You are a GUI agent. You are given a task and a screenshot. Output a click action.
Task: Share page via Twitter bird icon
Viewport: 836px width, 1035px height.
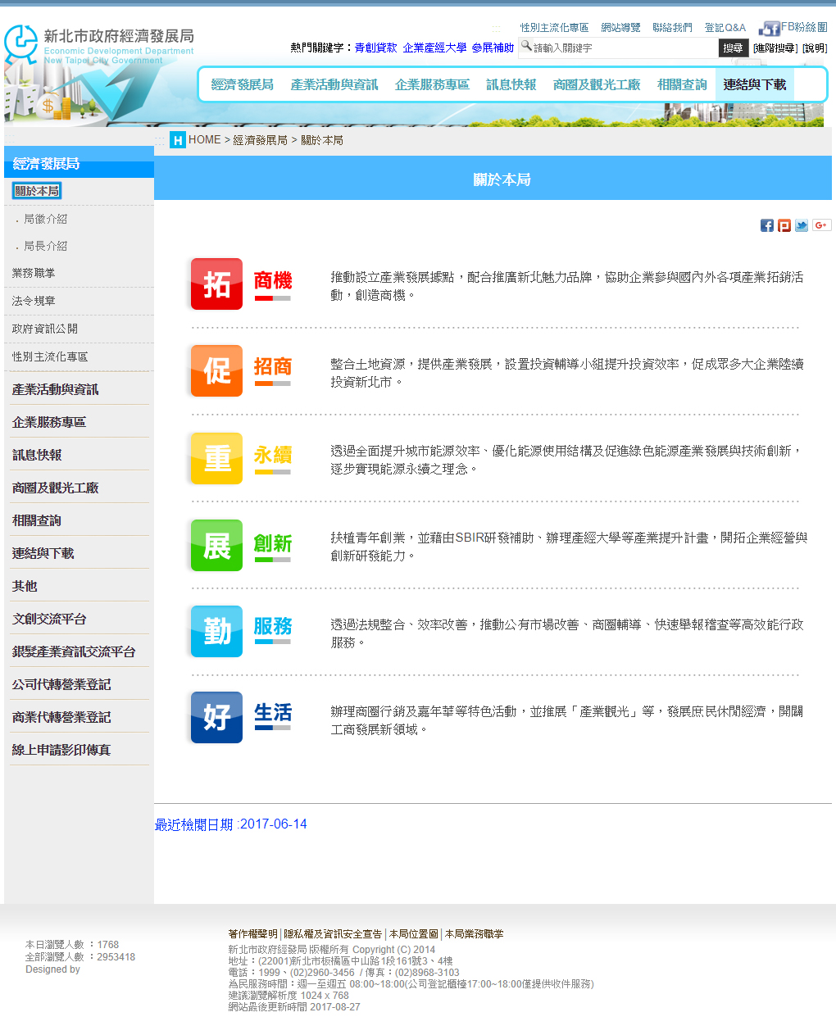point(802,225)
